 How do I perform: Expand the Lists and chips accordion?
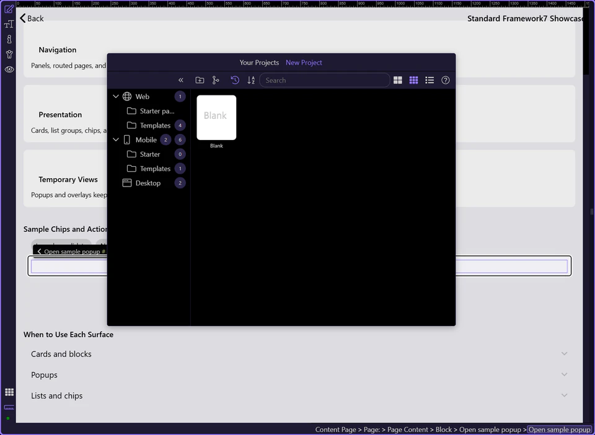click(299, 395)
